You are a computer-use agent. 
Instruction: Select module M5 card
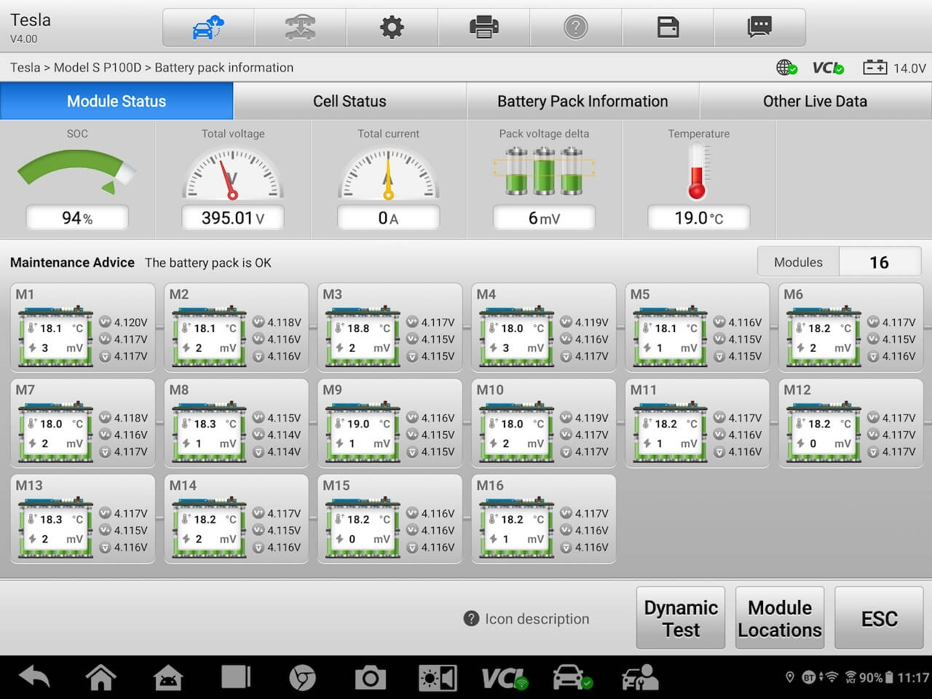(x=697, y=327)
